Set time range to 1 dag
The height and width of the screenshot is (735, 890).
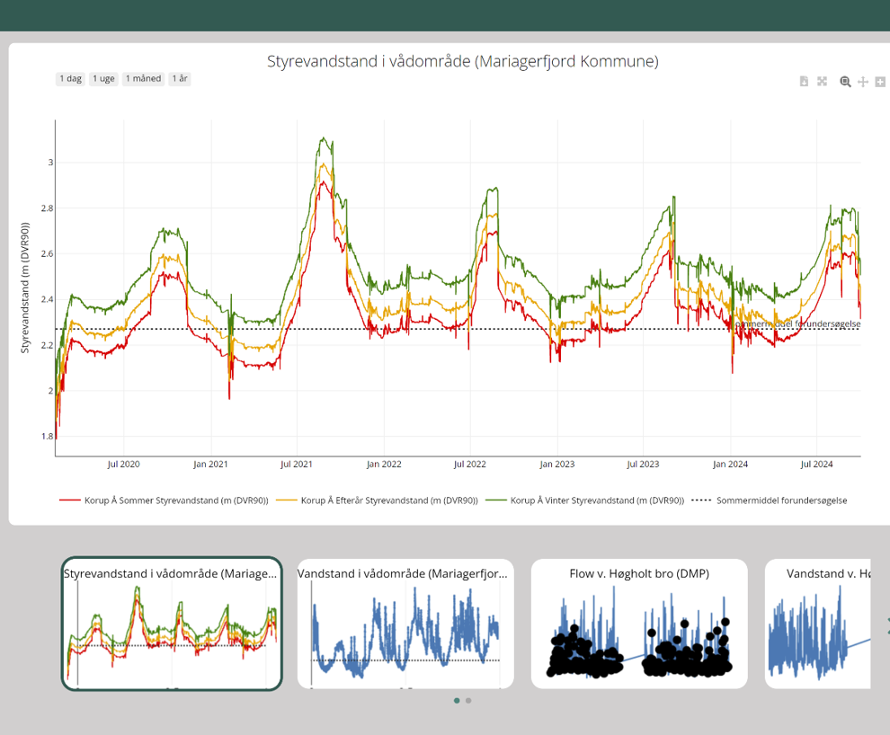pos(71,79)
